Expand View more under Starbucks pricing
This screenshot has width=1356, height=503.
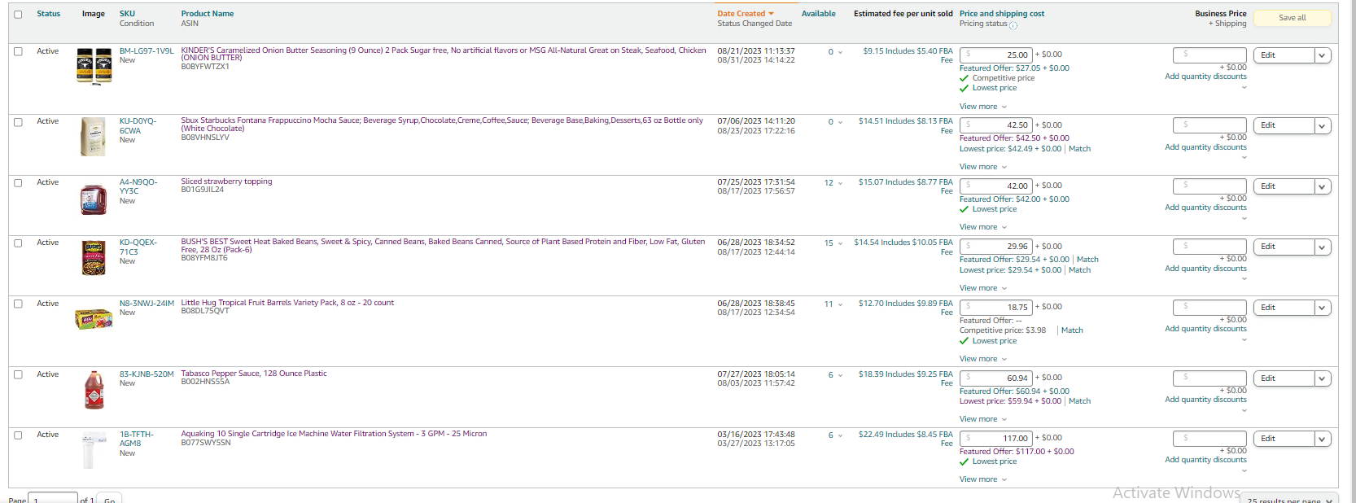coord(983,167)
